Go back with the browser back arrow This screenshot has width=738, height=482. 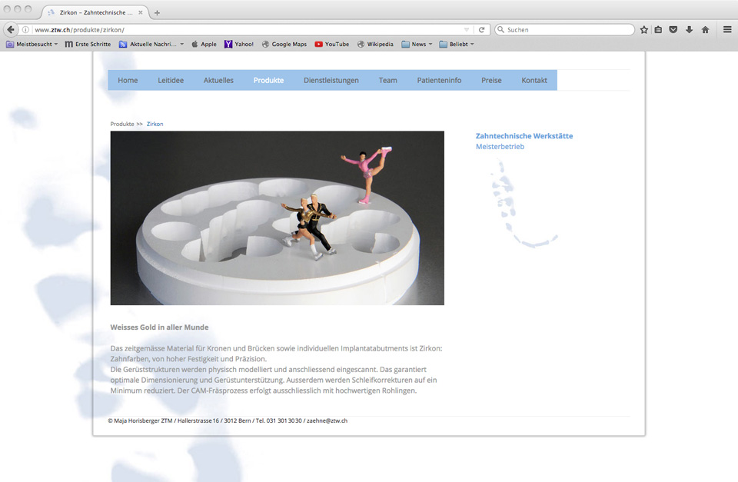pyautogui.click(x=10, y=30)
